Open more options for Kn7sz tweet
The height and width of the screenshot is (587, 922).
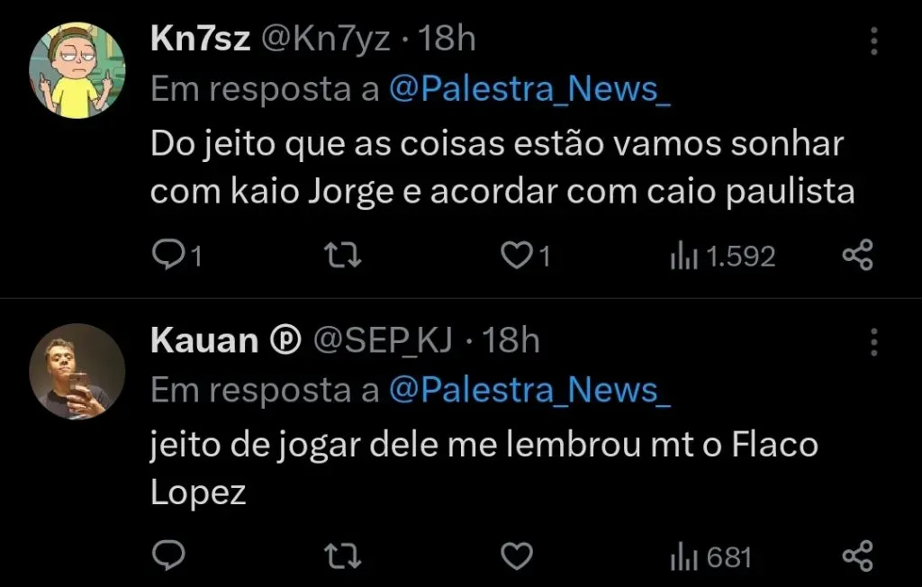pyautogui.click(x=872, y=41)
